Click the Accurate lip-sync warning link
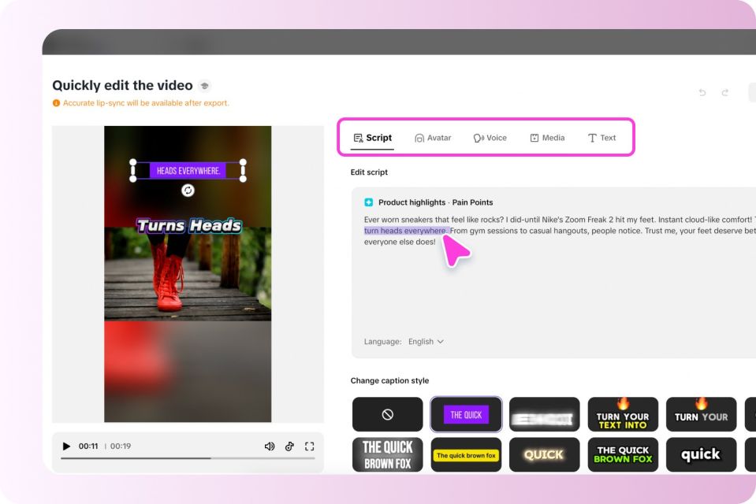This screenshot has width=756, height=504. click(x=141, y=102)
